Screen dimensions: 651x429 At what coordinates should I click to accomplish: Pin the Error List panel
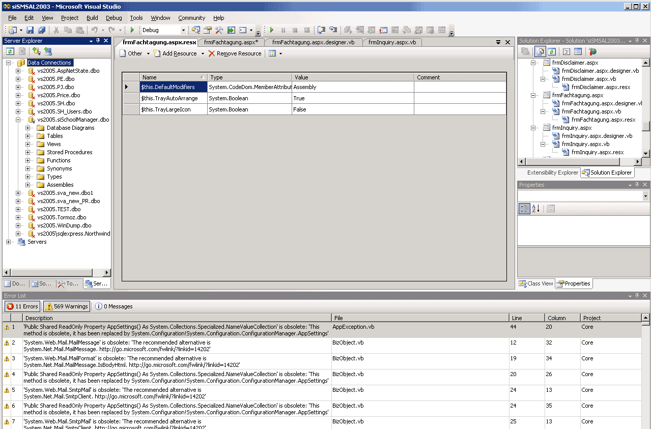click(x=637, y=296)
